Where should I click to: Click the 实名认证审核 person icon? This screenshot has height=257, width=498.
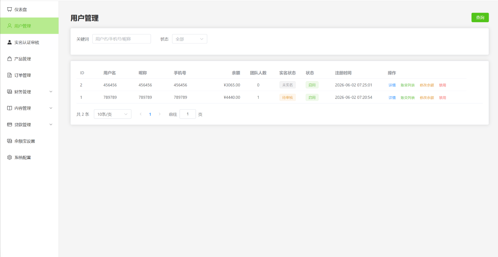tap(10, 42)
